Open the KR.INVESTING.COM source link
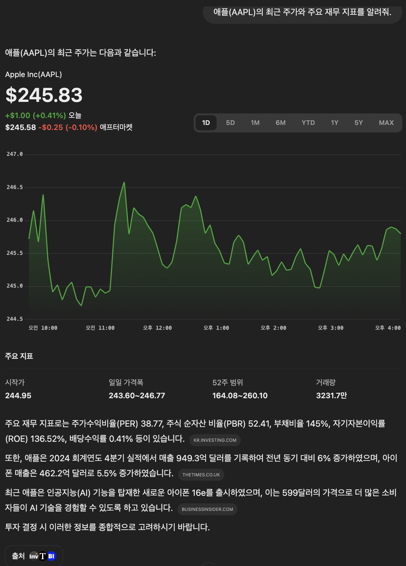 215,440
